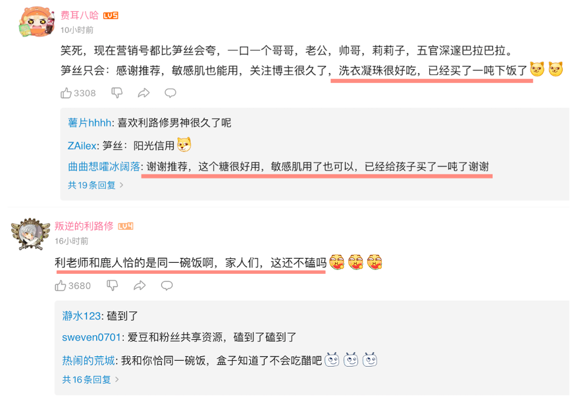The image size is (570, 399).
Task: Open 费耳八哈 user profile name
Action: (x=79, y=15)
